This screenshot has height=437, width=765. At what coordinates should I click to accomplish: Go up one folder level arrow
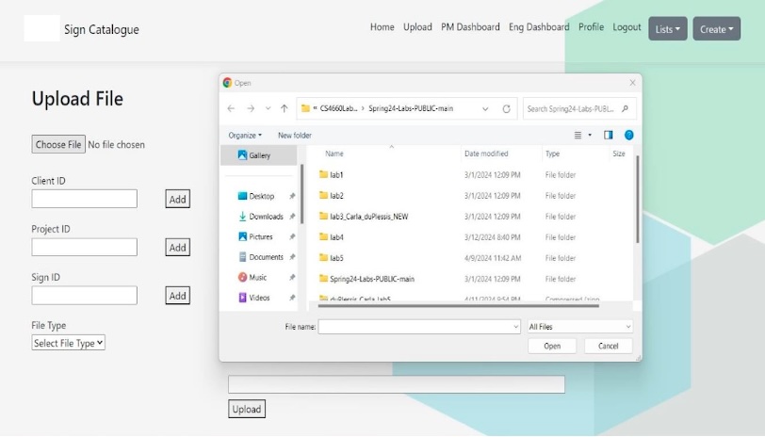coord(284,108)
